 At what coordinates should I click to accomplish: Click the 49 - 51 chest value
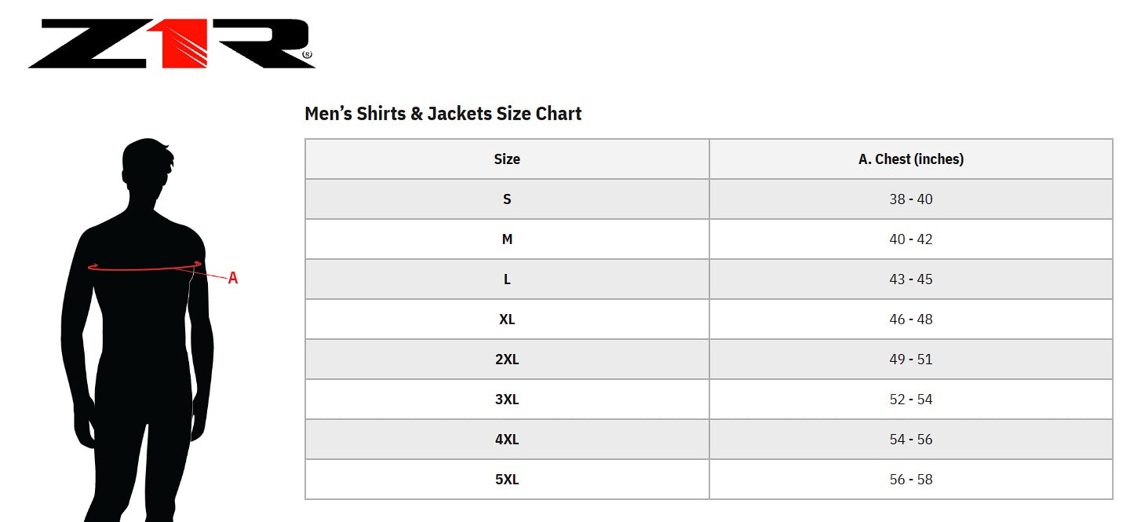click(911, 360)
